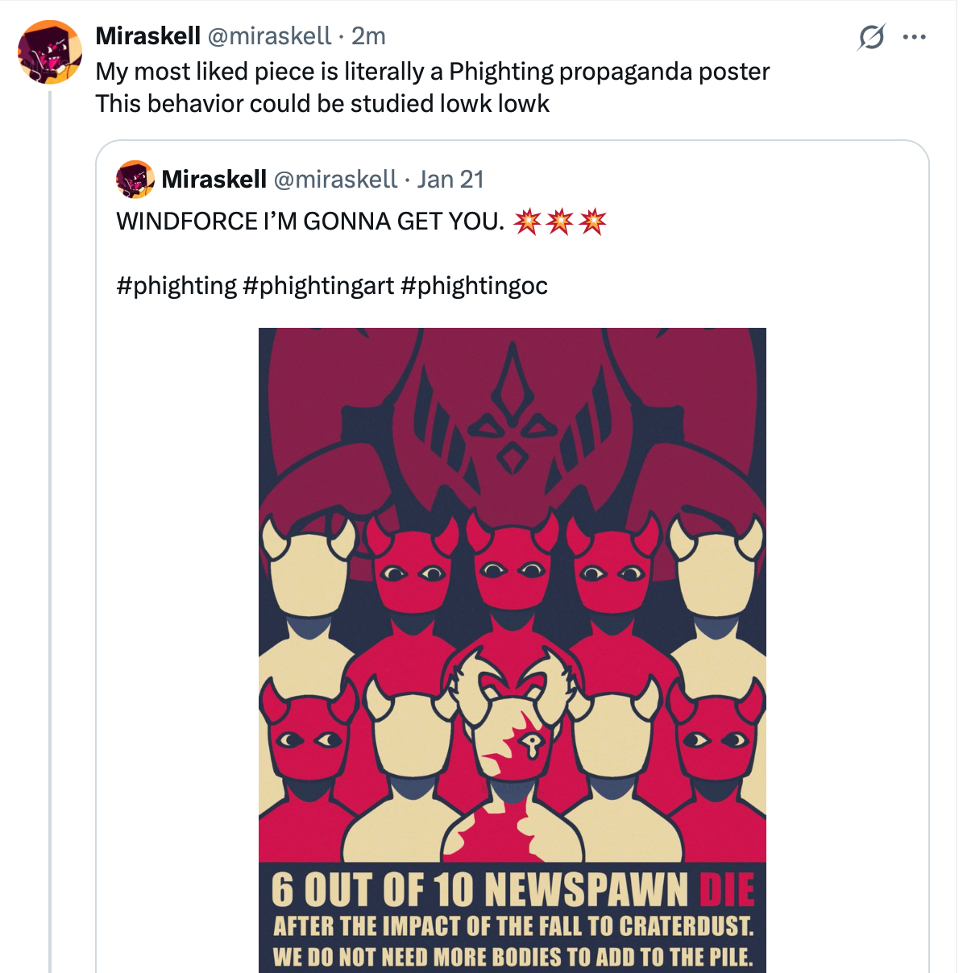Viewport: 967px width, 973px height.
Task: Click the small avatar in quoted tweet
Action: [135, 179]
